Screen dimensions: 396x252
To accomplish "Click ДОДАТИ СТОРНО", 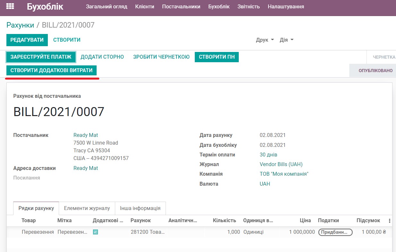I will 102,57.
